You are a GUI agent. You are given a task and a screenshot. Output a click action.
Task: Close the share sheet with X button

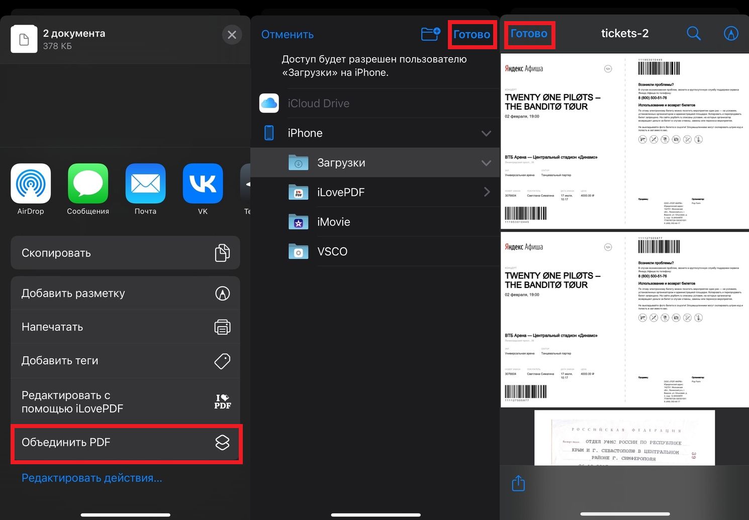pos(232,35)
